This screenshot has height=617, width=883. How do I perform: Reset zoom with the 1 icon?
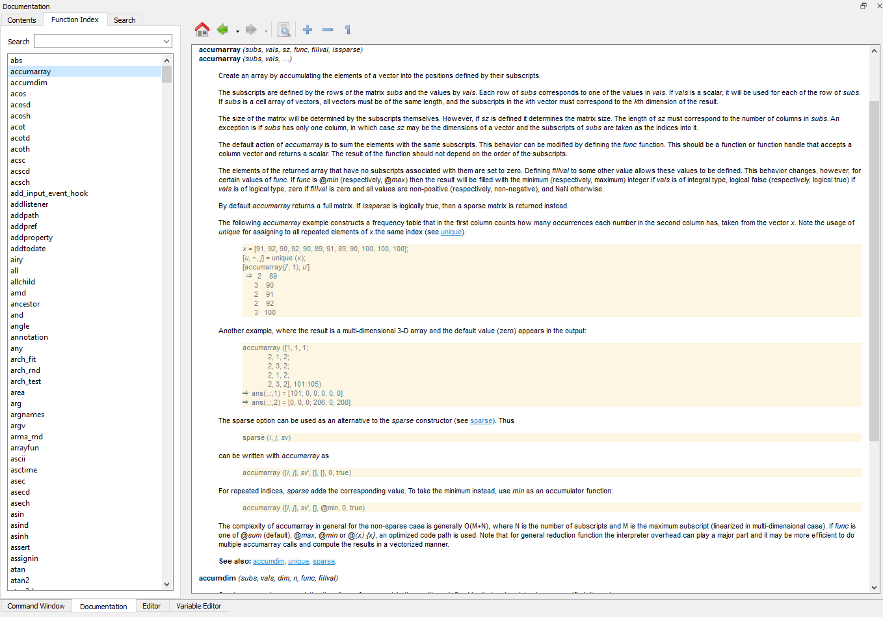pyautogui.click(x=348, y=29)
